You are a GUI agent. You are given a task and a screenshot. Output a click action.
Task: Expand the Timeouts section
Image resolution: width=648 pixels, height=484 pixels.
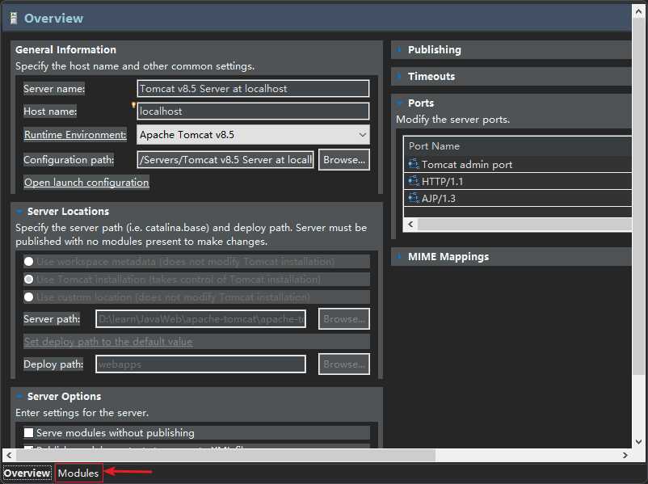(399, 77)
